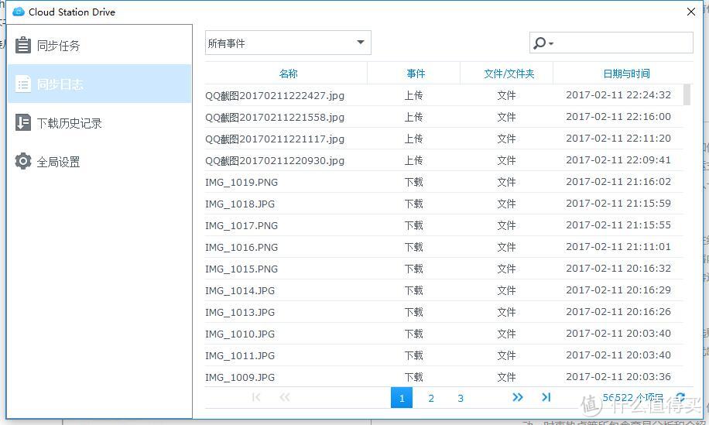709x425 pixels.
Task: Open 下载历史记录 in the sidebar
Action: [x=100, y=122]
